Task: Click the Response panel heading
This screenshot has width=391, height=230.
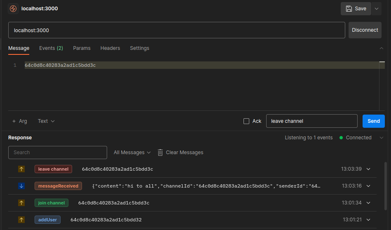Action: tap(20, 138)
